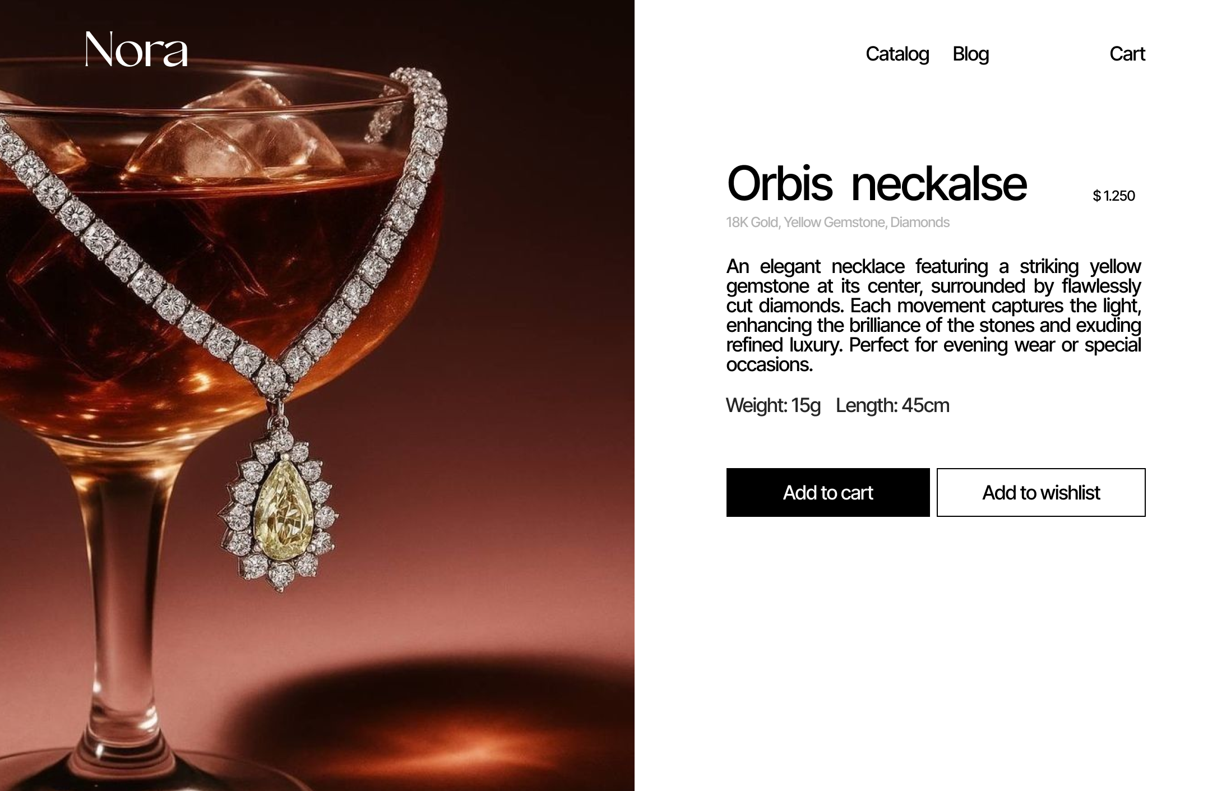Click the glass shadow on the table

coord(437,723)
